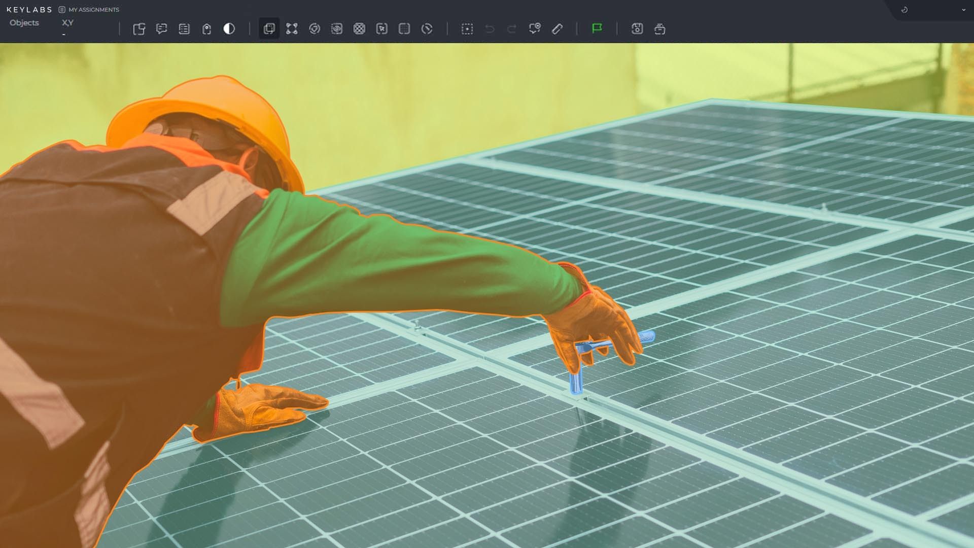Select the layered polygon annotation tool
This screenshot has width=974, height=548.
coord(269,29)
